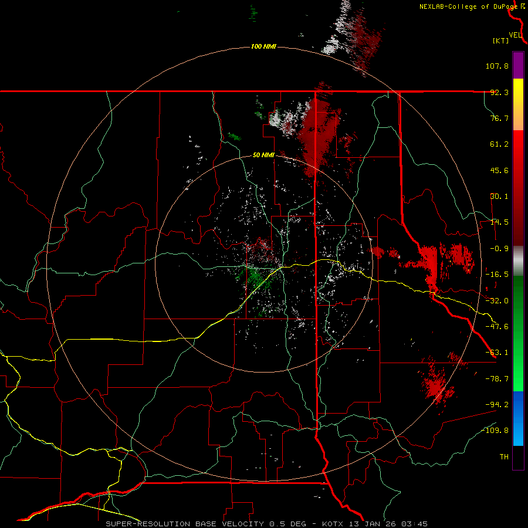Select the 76.7 legend value

click(x=499, y=118)
